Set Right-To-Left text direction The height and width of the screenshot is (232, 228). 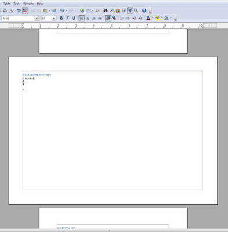[114, 18]
